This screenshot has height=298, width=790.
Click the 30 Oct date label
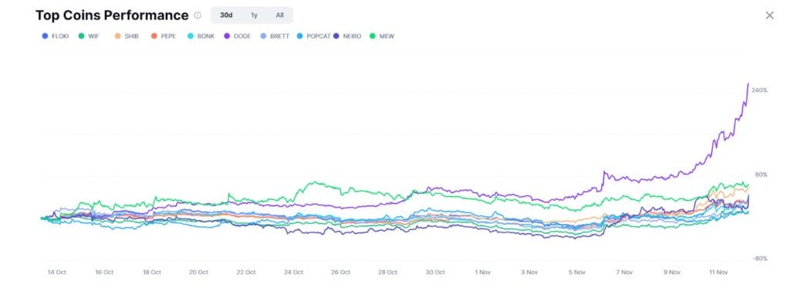tap(435, 273)
